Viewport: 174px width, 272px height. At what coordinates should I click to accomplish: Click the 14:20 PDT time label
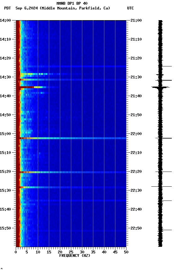click(5, 58)
